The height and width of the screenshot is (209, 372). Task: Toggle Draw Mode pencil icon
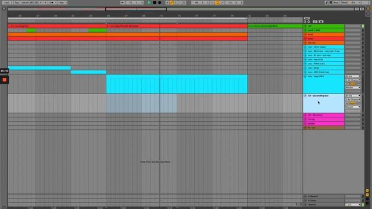click(327, 2)
